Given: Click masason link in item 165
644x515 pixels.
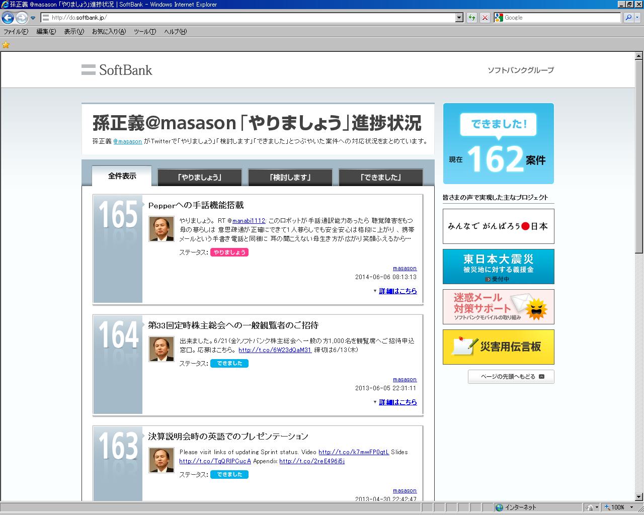Looking at the screenshot, I should coord(405,269).
